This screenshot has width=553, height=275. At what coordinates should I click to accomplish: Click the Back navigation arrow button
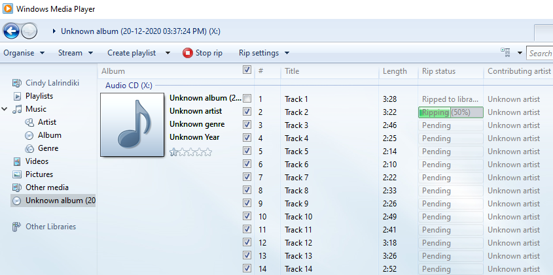[11, 31]
